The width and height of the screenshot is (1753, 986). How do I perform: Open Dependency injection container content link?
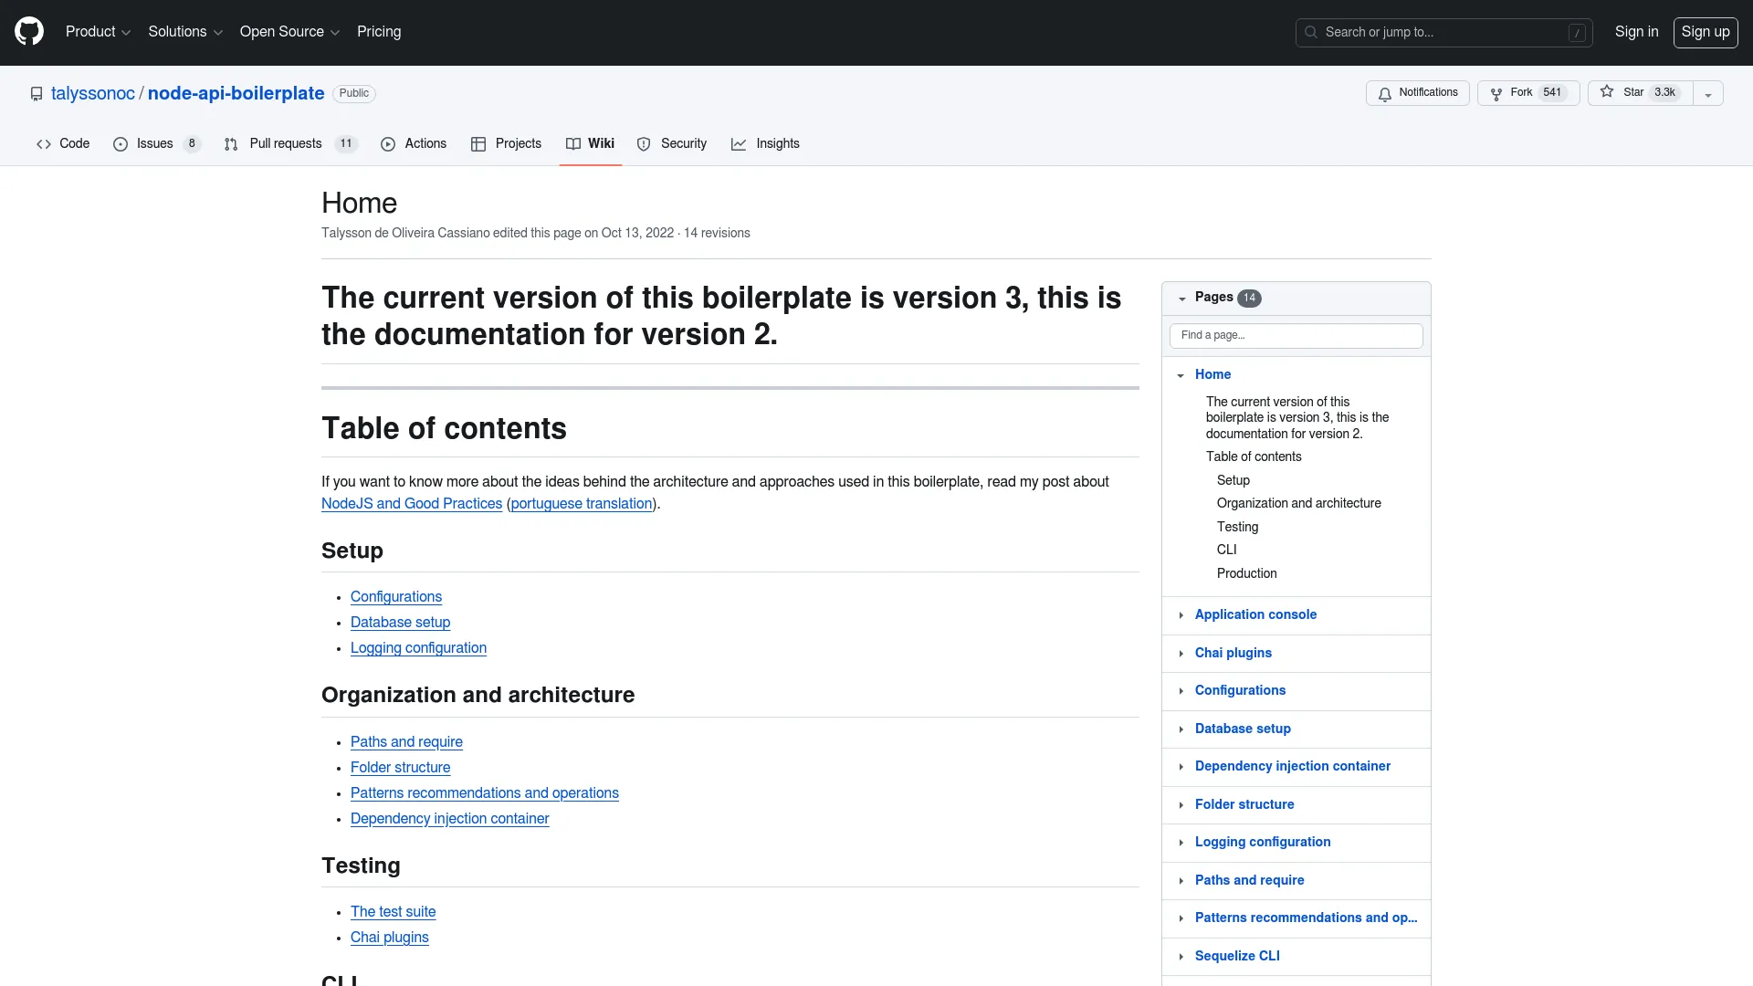point(449,819)
